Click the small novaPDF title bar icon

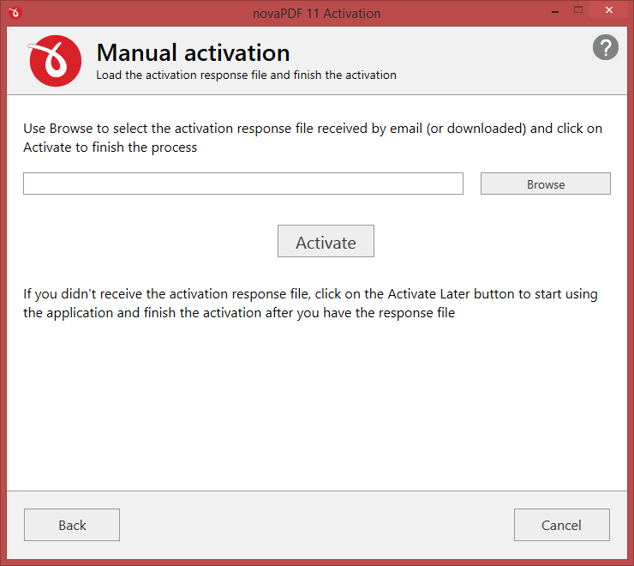(x=15, y=13)
